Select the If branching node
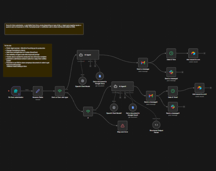The height and width of the screenshot is (171, 216). pos(88,111)
